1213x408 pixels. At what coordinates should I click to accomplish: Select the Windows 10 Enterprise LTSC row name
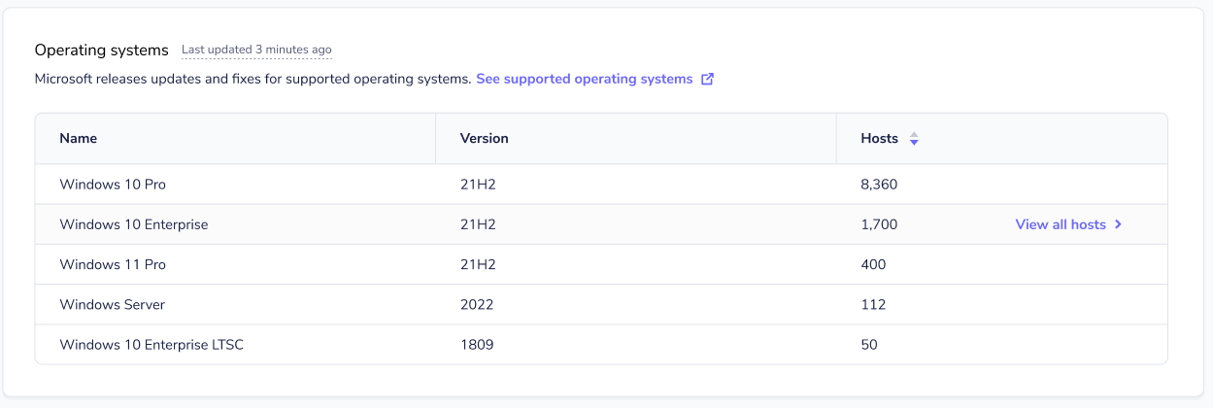(152, 344)
